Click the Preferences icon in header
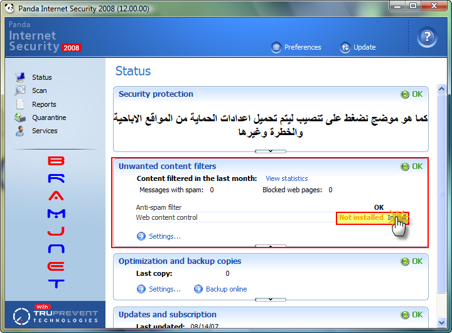 coord(276,47)
